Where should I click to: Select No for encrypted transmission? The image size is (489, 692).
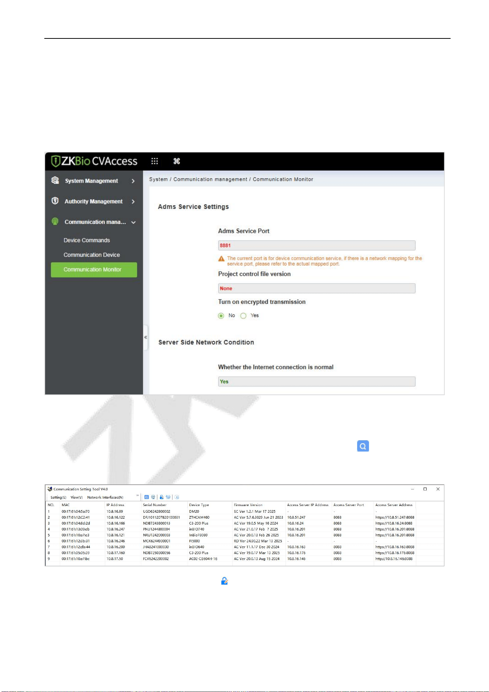[x=221, y=316]
